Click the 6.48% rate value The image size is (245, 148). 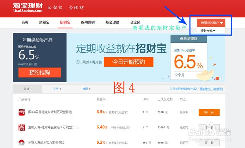coord(102,127)
